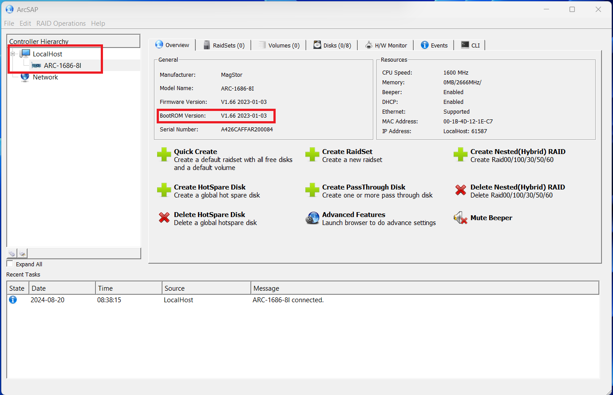Click the Create Nested(Hybrid) RAID plus icon
The width and height of the screenshot is (613, 395).
pos(460,154)
